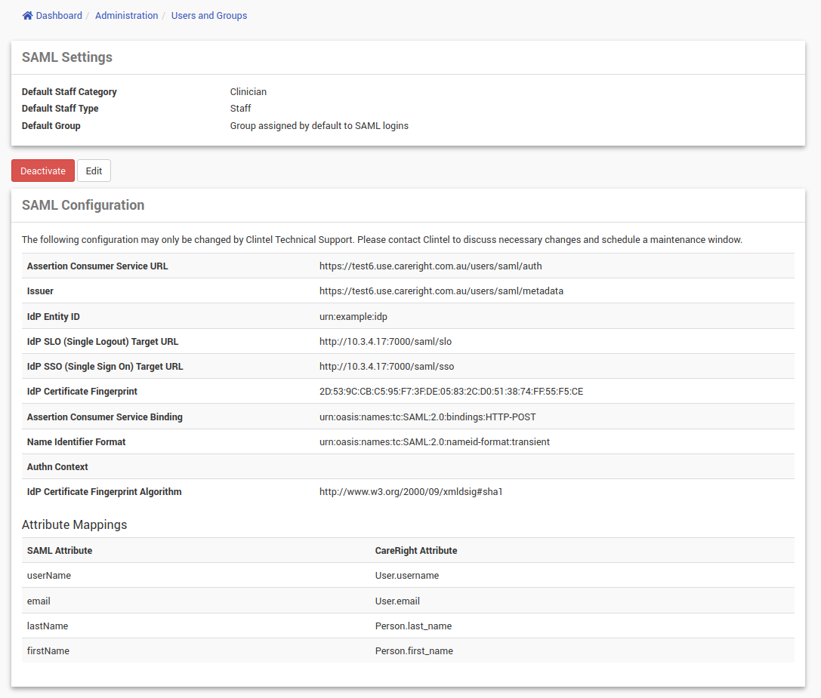Click the SAML Settings panel heading
The width and height of the screenshot is (821, 698).
[x=67, y=57]
